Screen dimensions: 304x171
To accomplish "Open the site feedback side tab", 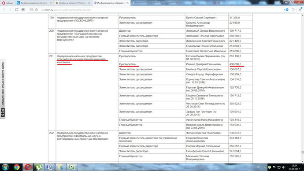I will (x=3, y=89).
